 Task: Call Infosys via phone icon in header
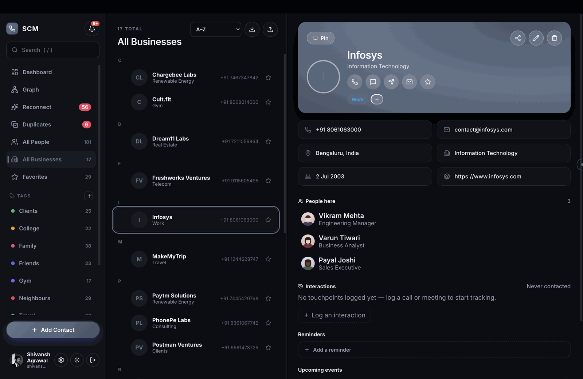coord(355,82)
